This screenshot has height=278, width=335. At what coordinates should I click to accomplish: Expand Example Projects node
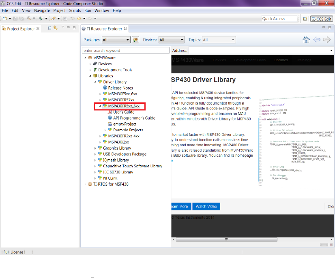click(105, 130)
